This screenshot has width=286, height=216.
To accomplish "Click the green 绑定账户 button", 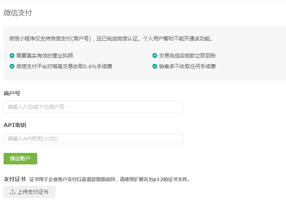I will click(21, 158).
